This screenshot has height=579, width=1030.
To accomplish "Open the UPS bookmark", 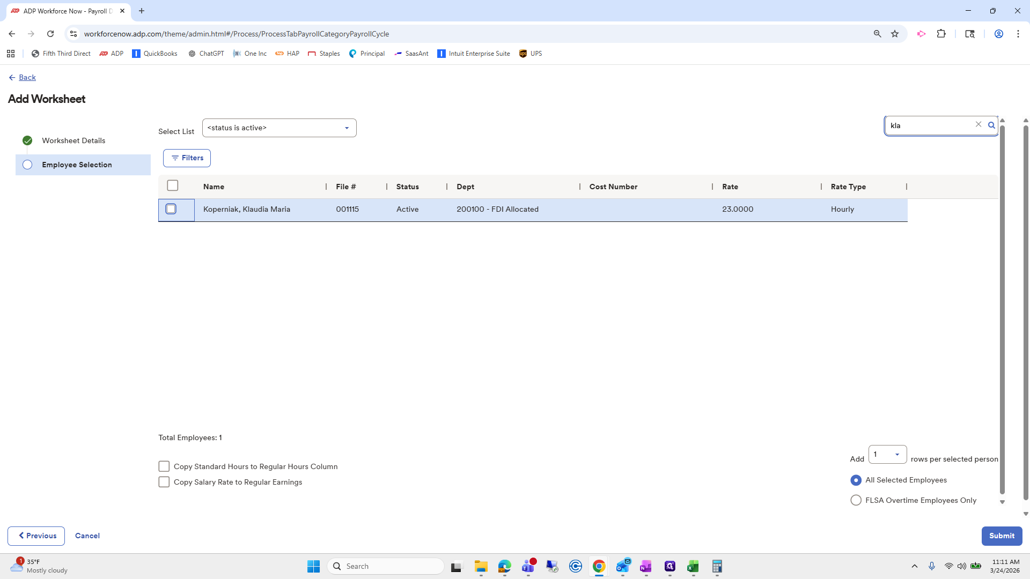I will pos(531,54).
